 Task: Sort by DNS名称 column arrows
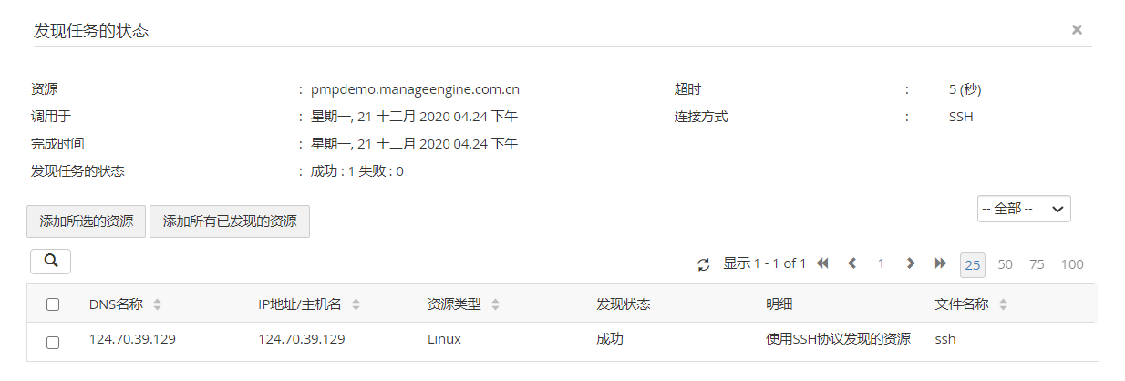click(157, 304)
